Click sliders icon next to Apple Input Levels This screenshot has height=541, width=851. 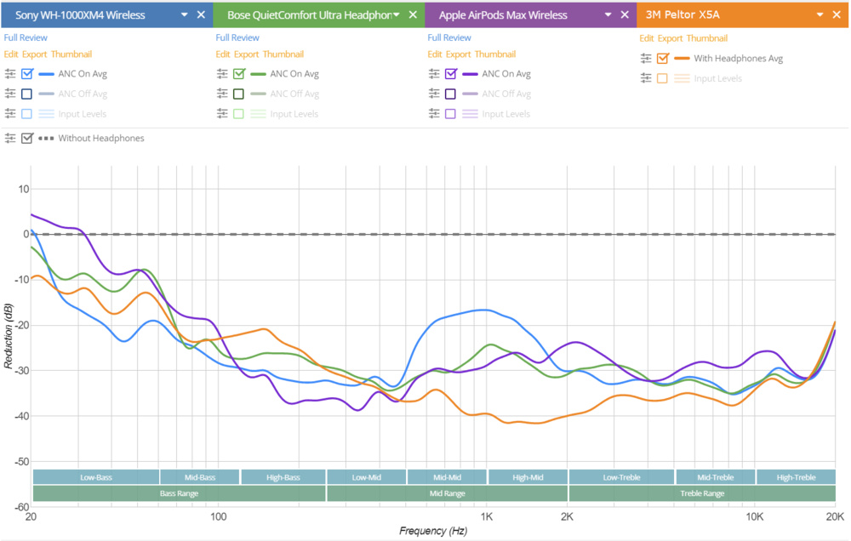pyautogui.click(x=433, y=113)
